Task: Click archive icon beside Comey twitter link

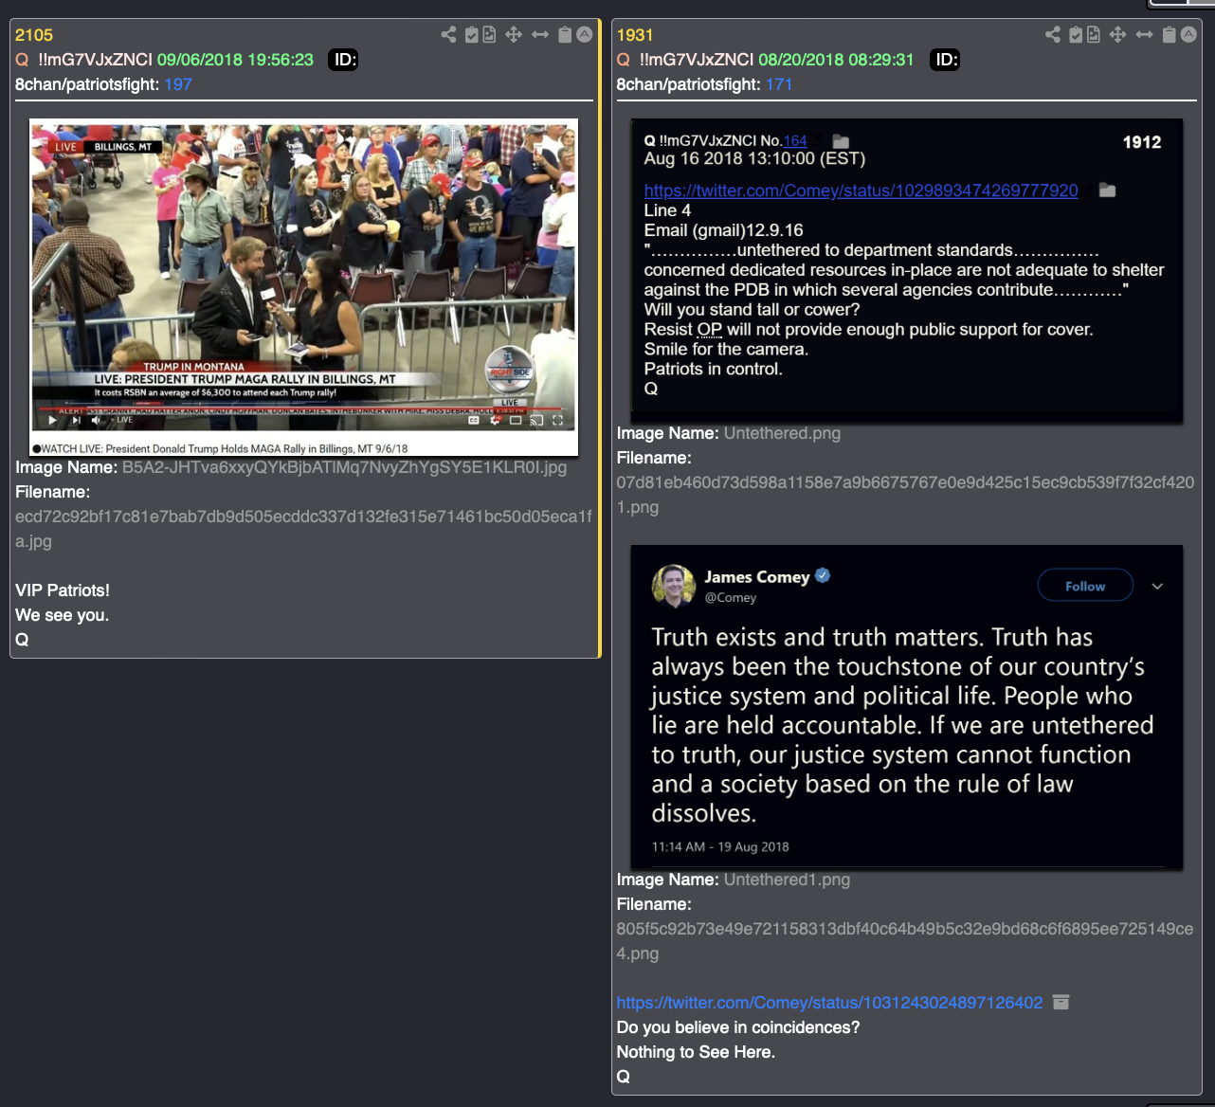Action: pyautogui.click(x=1061, y=1003)
